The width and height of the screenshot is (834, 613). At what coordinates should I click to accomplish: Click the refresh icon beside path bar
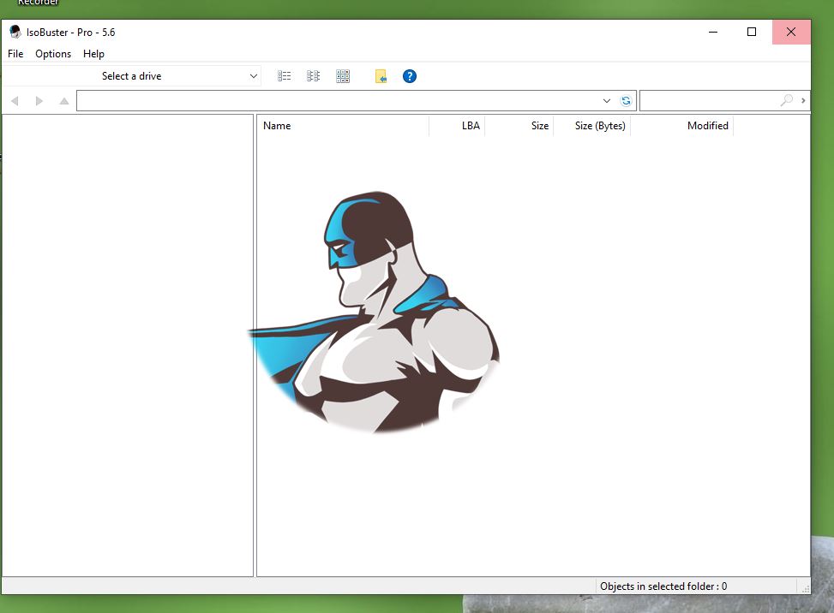click(626, 101)
